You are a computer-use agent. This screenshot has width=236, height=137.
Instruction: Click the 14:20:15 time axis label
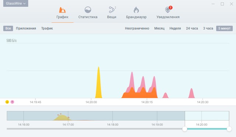147,102
